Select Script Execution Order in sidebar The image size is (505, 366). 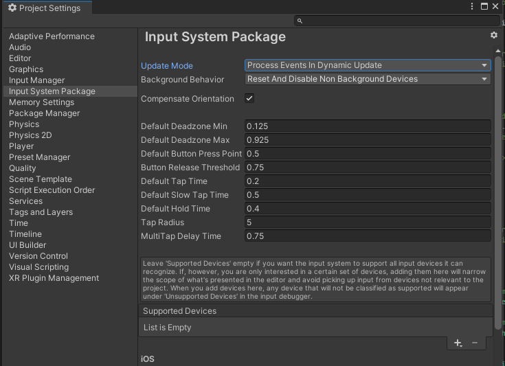point(52,190)
